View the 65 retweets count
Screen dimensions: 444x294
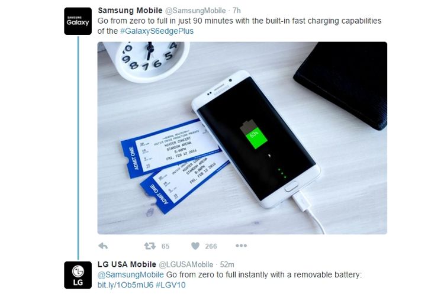[x=165, y=246]
